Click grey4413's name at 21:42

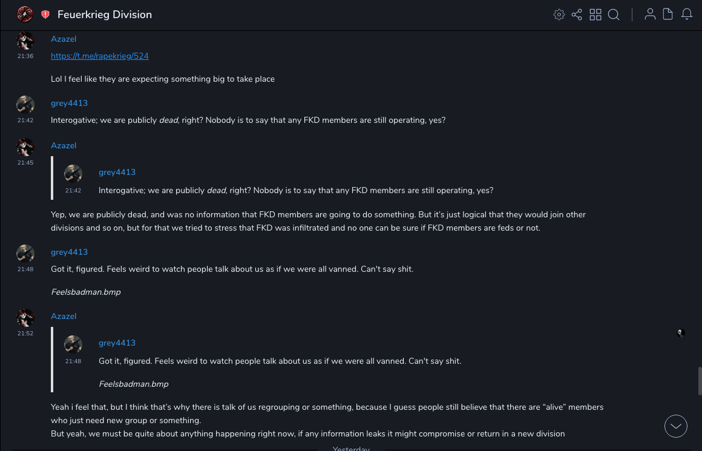point(69,103)
